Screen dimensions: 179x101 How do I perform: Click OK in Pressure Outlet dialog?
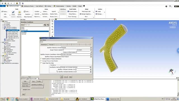(62, 77)
